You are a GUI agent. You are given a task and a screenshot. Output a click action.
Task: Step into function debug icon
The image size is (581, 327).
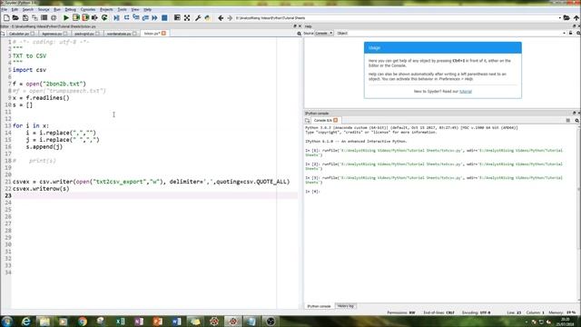tap(136, 18)
